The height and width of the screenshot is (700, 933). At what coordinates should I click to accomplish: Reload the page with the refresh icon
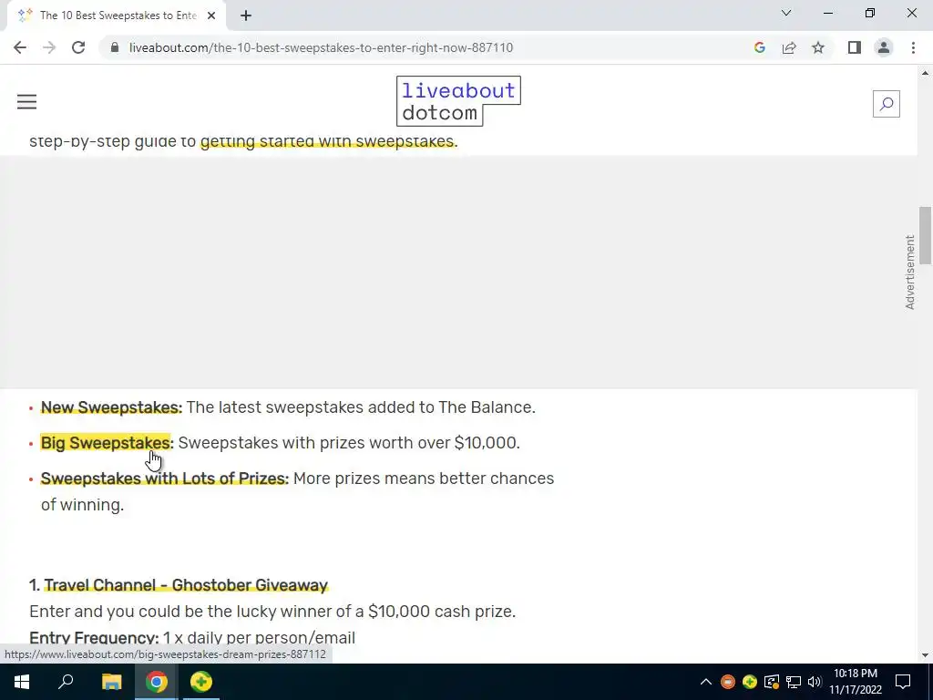[78, 47]
